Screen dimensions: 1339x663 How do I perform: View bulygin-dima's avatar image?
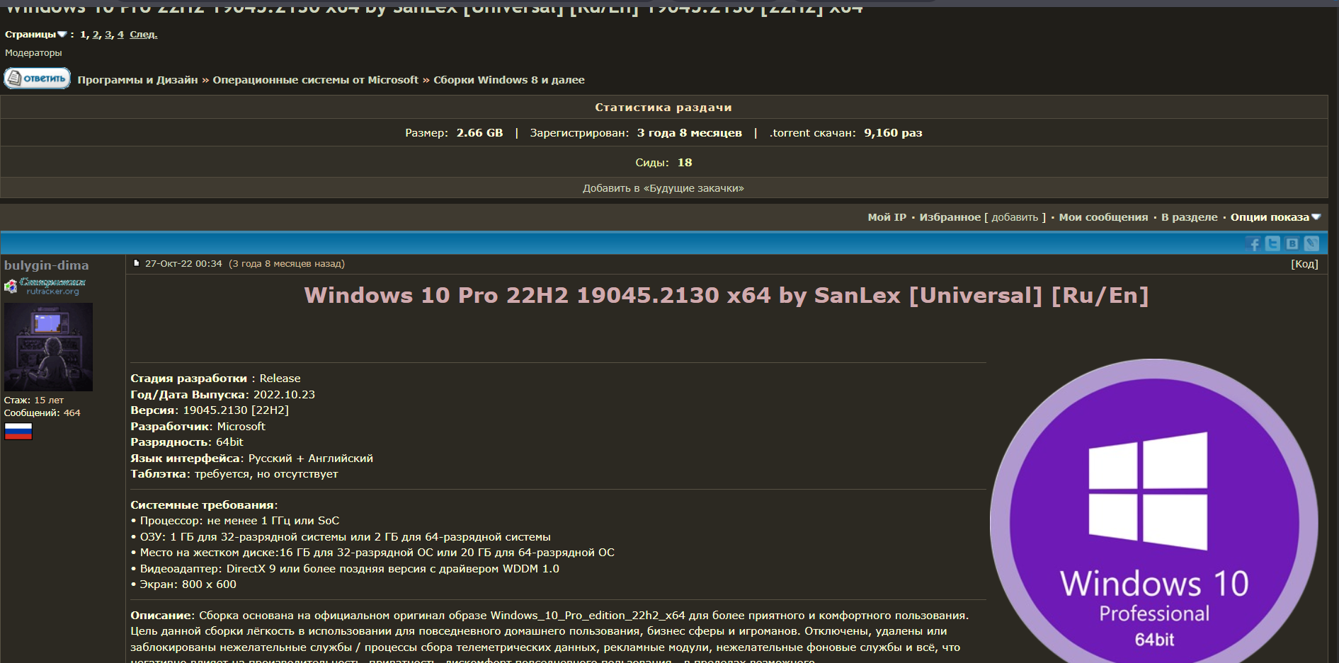[48, 347]
